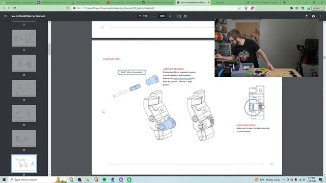Open page 16 thumbnail
This screenshot has height=183, width=326.
(x=24, y=139)
